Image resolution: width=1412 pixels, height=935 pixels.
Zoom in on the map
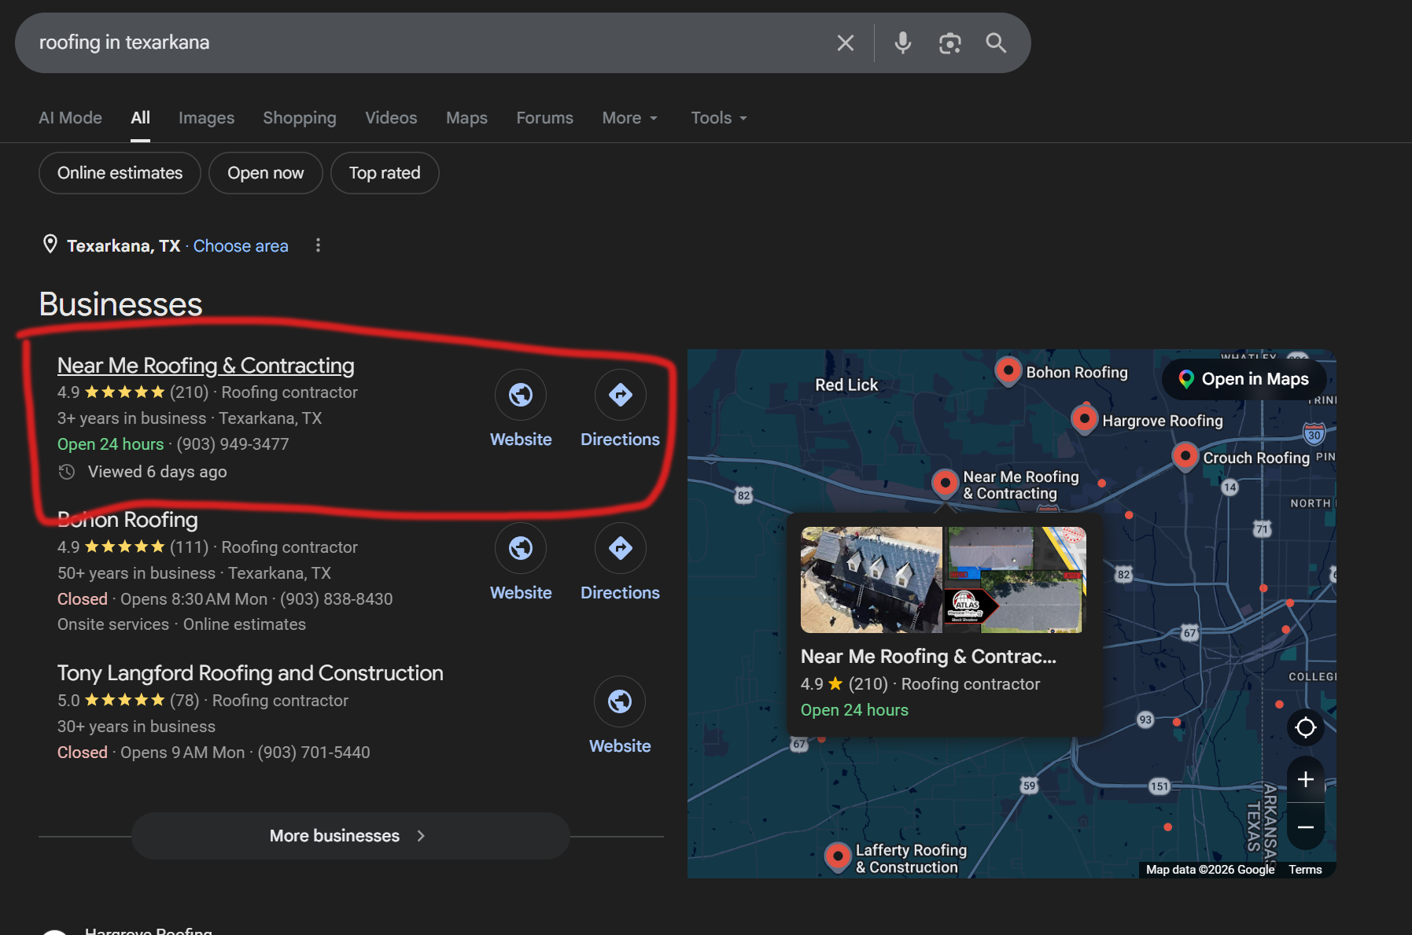(x=1306, y=779)
